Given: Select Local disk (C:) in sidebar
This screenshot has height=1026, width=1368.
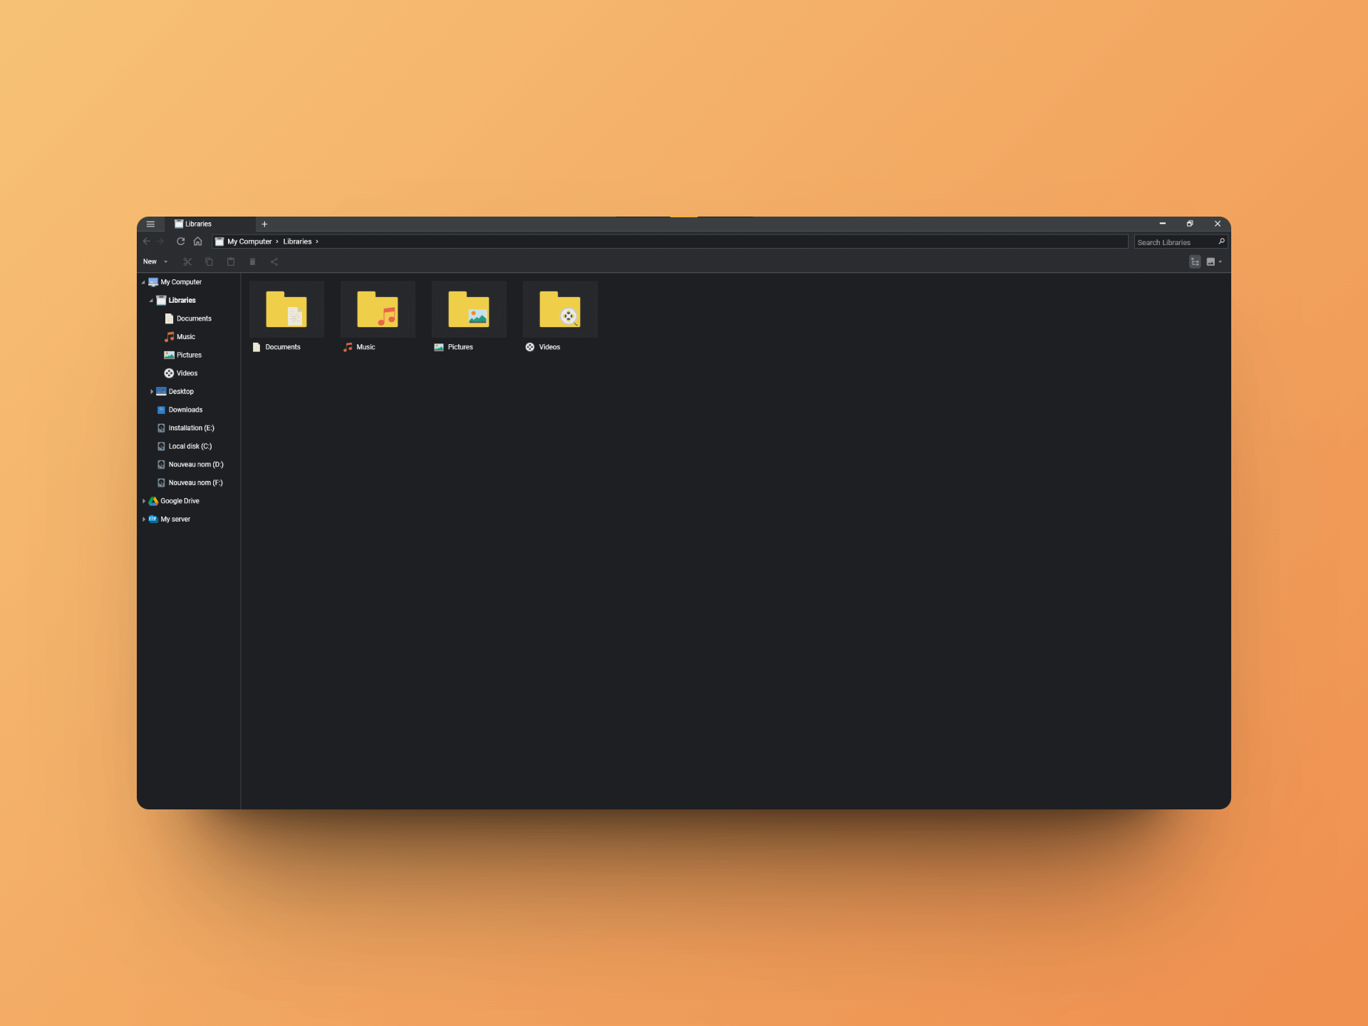Looking at the screenshot, I should pyautogui.click(x=190, y=446).
